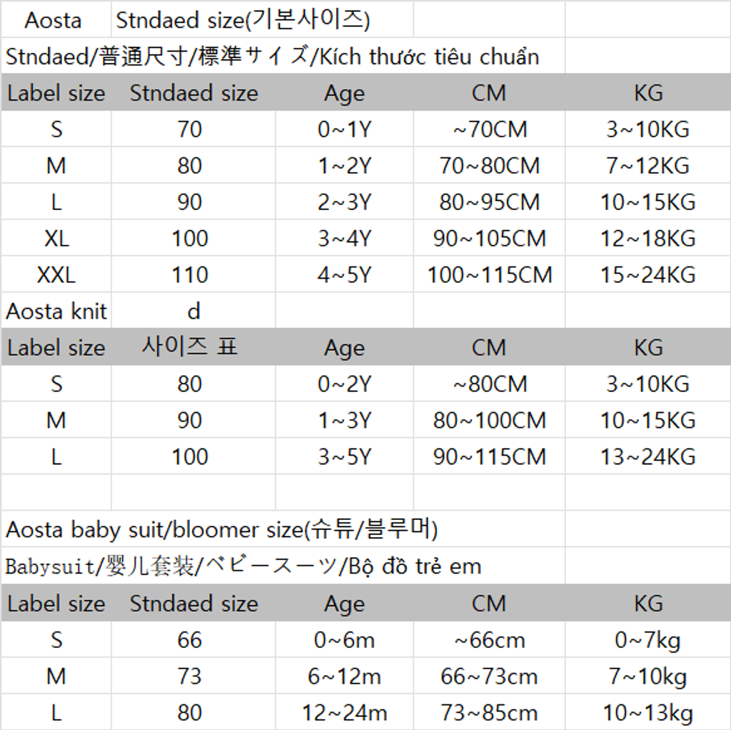
Task: Select the 73~85cm cell
Action: point(489,713)
